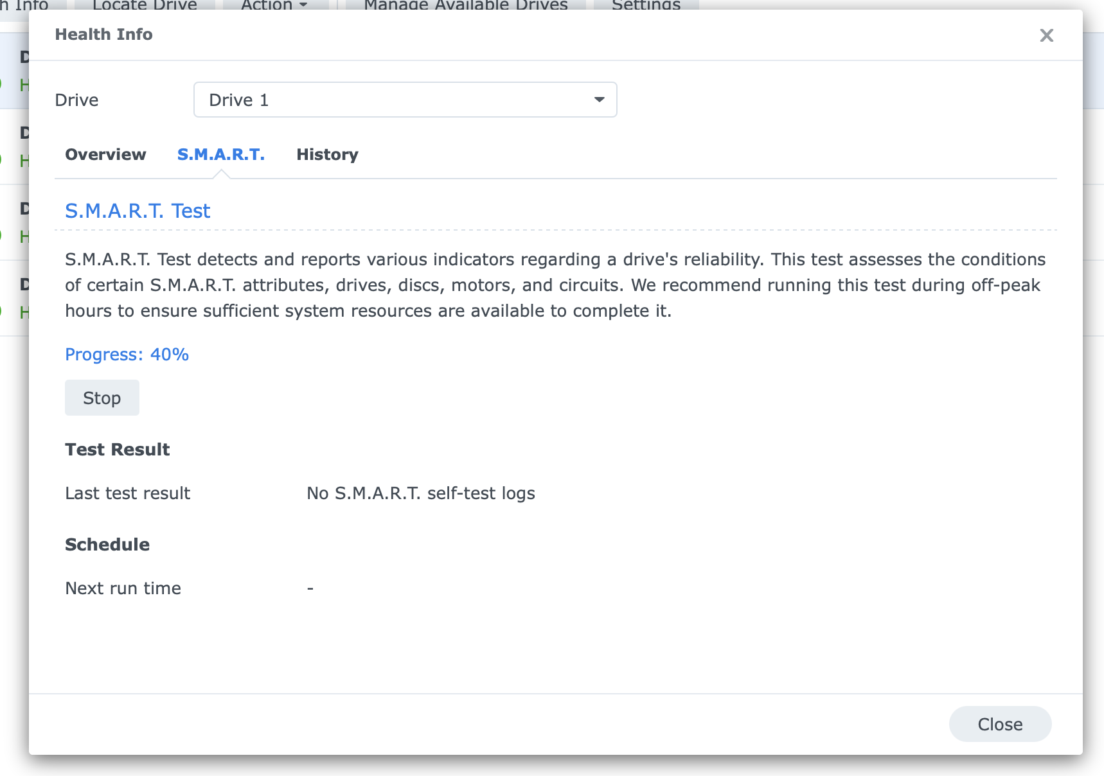
Task: Click the S.M.A.R.T. Test section heading
Action: coord(138,211)
